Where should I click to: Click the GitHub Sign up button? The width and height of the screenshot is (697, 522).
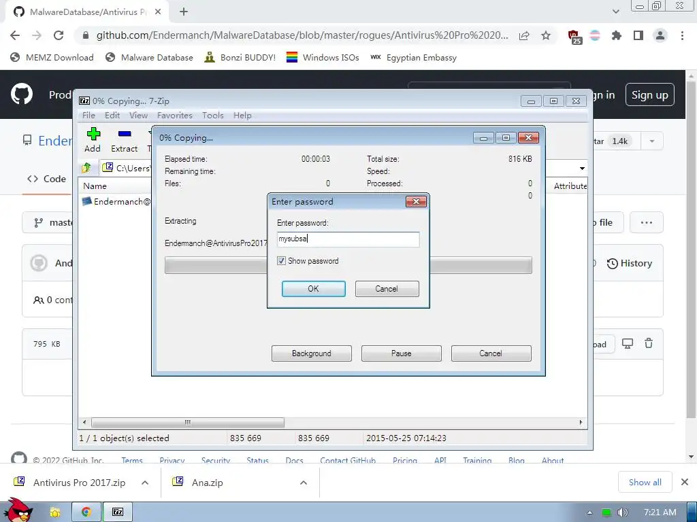pos(649,94)
